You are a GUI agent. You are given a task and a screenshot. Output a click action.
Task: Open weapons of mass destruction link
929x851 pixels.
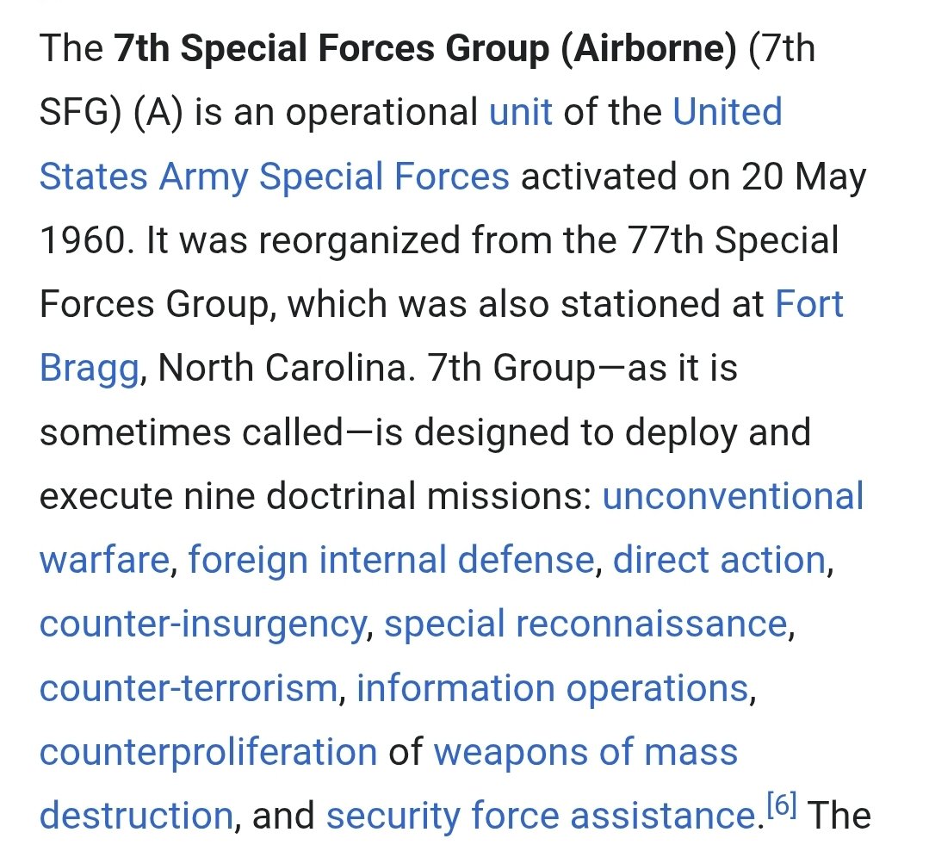click(x=585, y=752)
